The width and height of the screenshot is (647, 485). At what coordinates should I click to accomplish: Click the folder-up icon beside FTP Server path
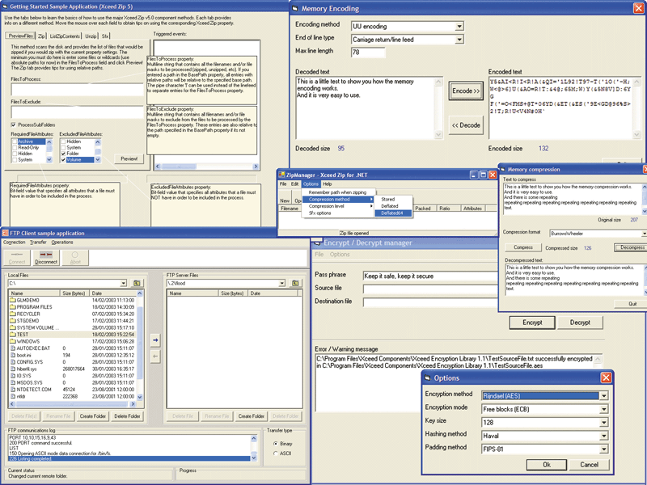click(x=295, y=283)
